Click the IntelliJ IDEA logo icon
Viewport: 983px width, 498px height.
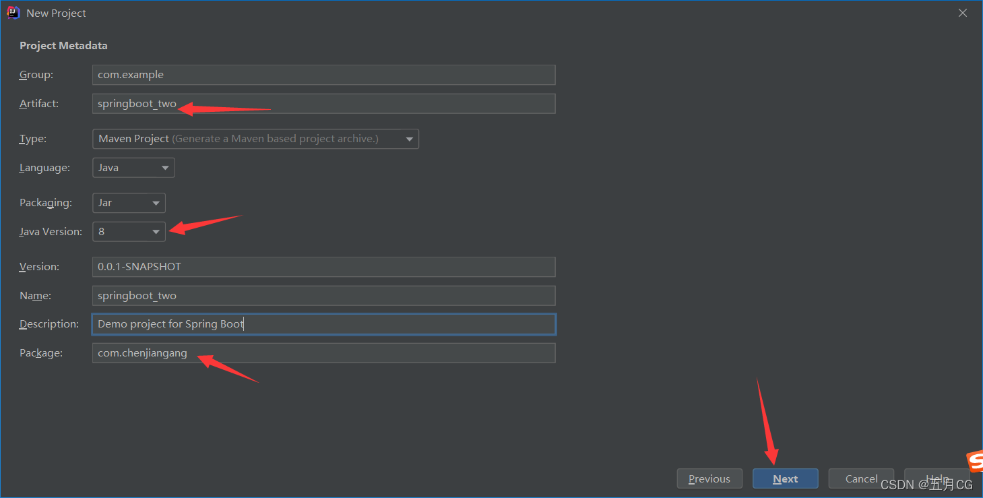(13, 13)
